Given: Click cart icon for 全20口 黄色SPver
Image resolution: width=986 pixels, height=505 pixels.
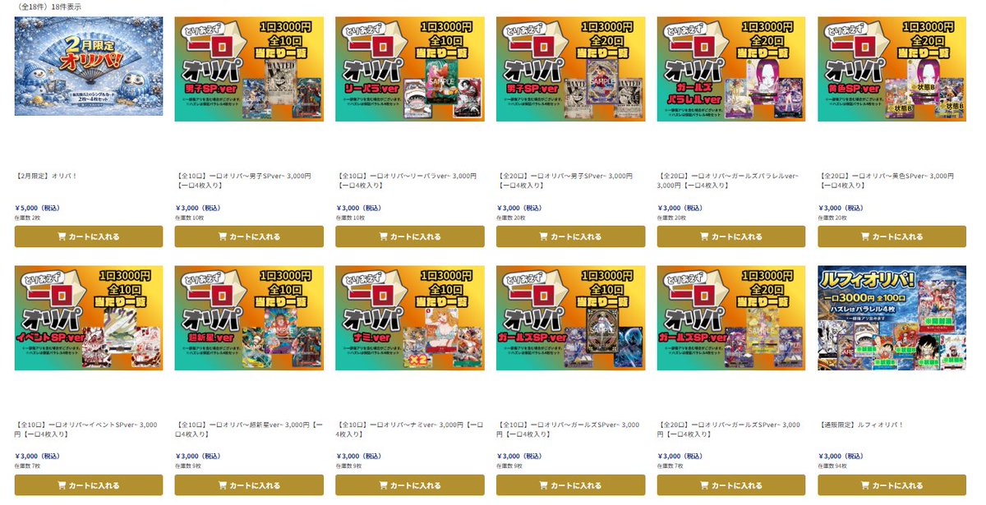Looking at the screenshot, I should point(865,236).
